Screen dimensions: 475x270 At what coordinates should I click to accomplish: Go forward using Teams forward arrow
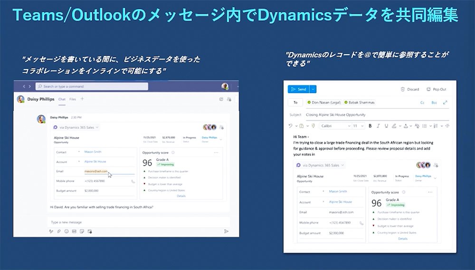coord(29,87)
